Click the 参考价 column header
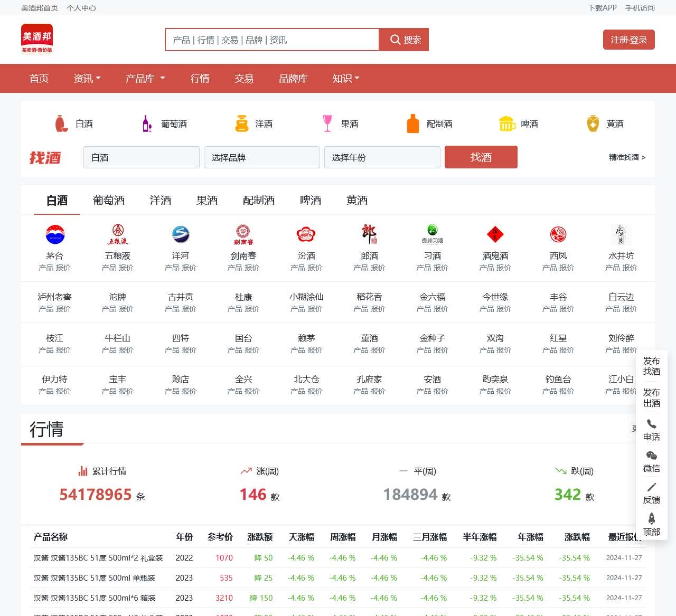 pyautogui.click(x=220, y=537)
